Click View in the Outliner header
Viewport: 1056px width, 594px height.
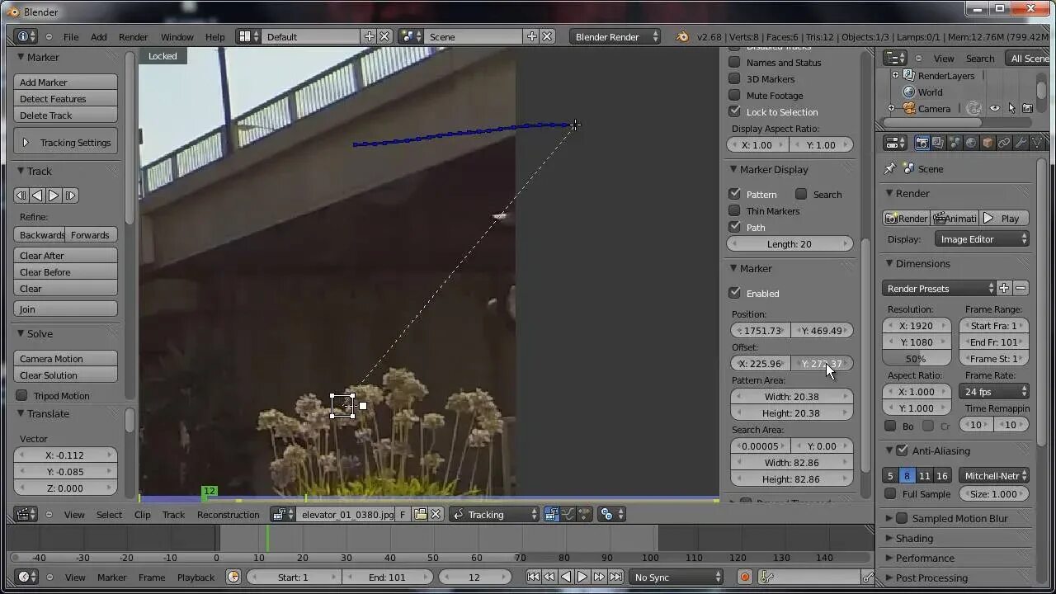pyautogui.click(x=943, y=58)
